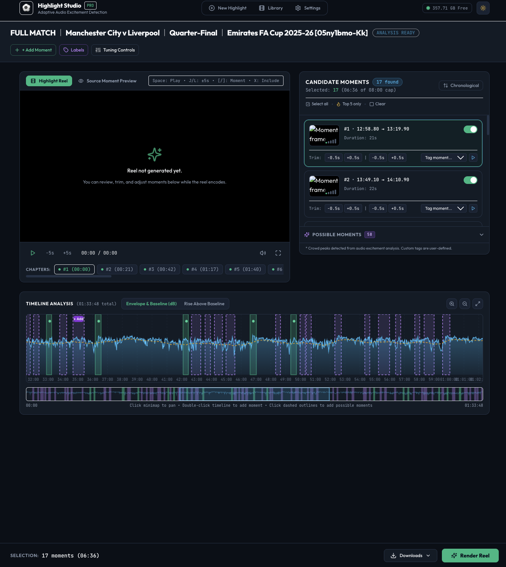The image size is (506, 567).
Task: Change the Chronological sort order
Action: (x=461, y=85)
